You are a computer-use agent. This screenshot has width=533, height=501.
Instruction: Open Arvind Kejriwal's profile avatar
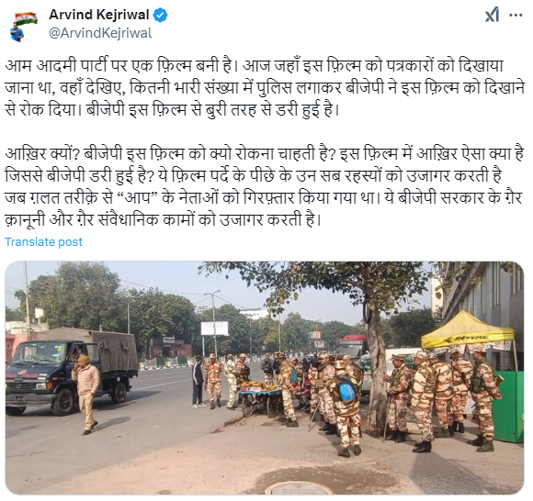22,27
